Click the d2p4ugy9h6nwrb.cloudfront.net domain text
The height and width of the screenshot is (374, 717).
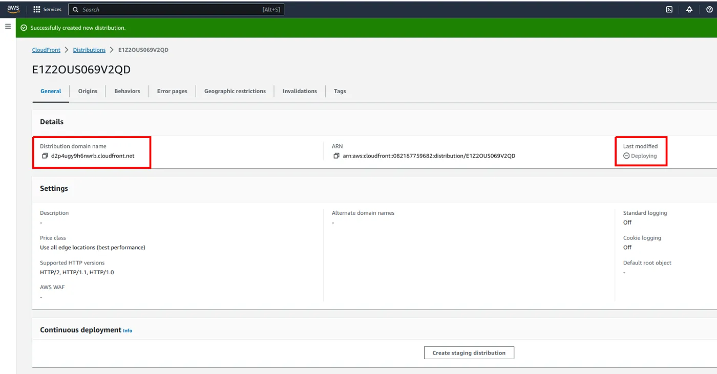(x=93, y=156)
